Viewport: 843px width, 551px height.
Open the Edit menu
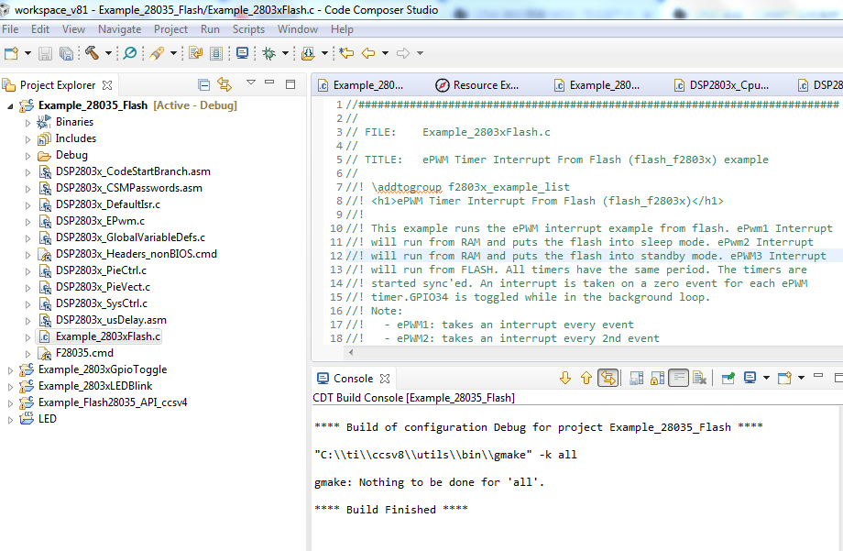[40, 29]
